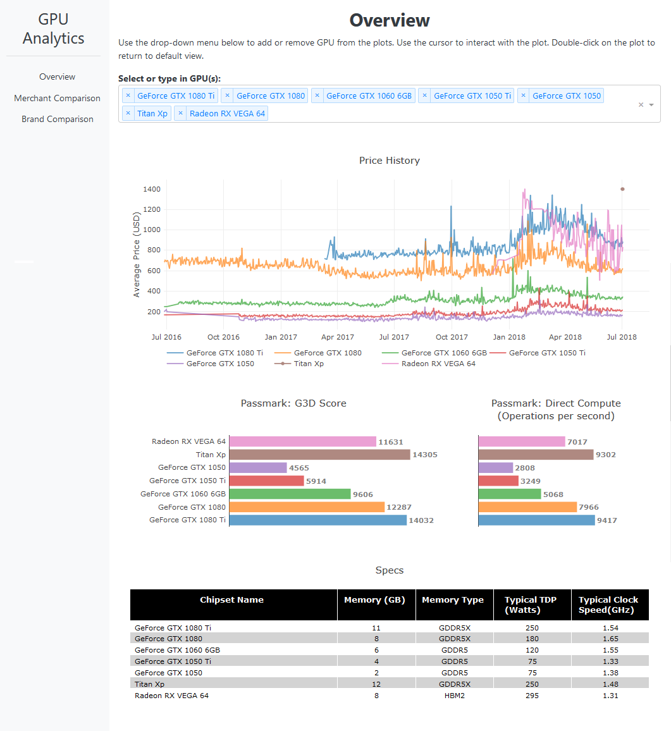This screenshot has width=671, height=731.
Task: Click the 295 TDP cell
Action: 532,696
